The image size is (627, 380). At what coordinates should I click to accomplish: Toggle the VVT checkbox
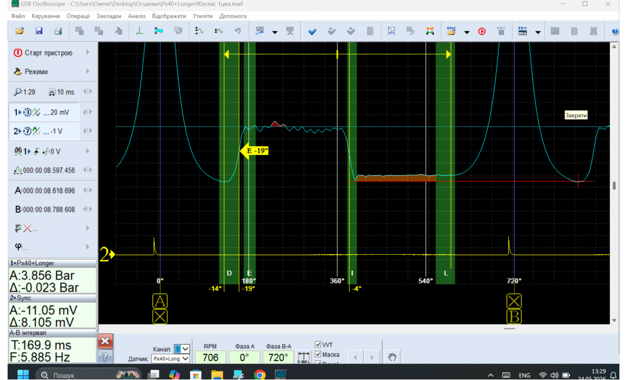(318, 344)
